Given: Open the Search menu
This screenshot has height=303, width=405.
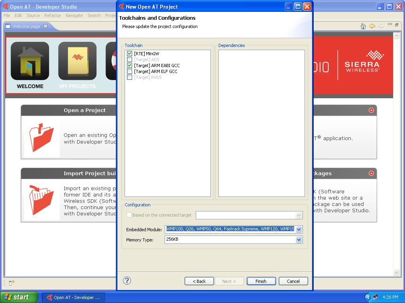Looking at the screenshot, I should [x=94, y=15].
